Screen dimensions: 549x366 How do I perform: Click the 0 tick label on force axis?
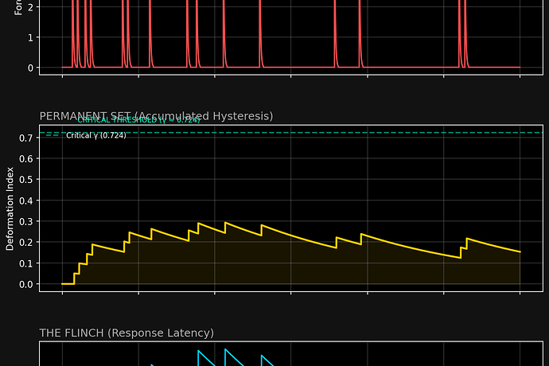(x=29, y=68)
